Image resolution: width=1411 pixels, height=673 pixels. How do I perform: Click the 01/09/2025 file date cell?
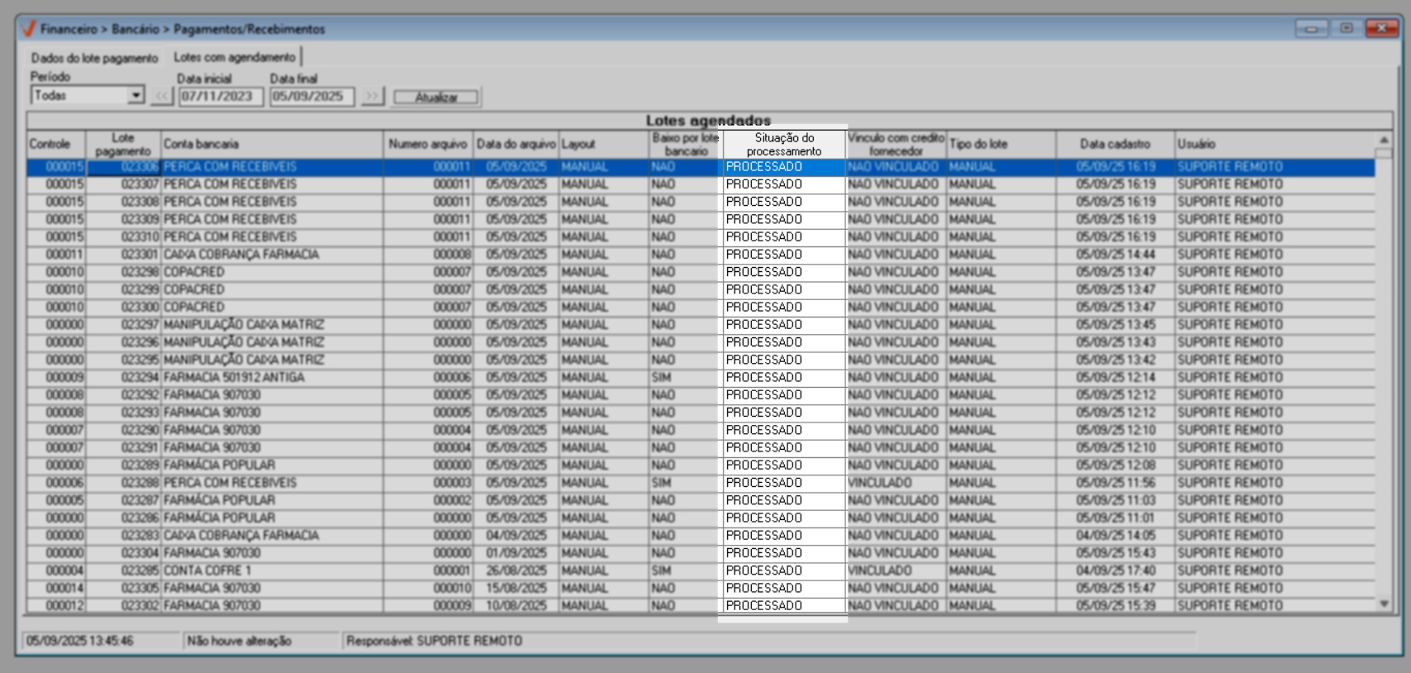(516, 553)
